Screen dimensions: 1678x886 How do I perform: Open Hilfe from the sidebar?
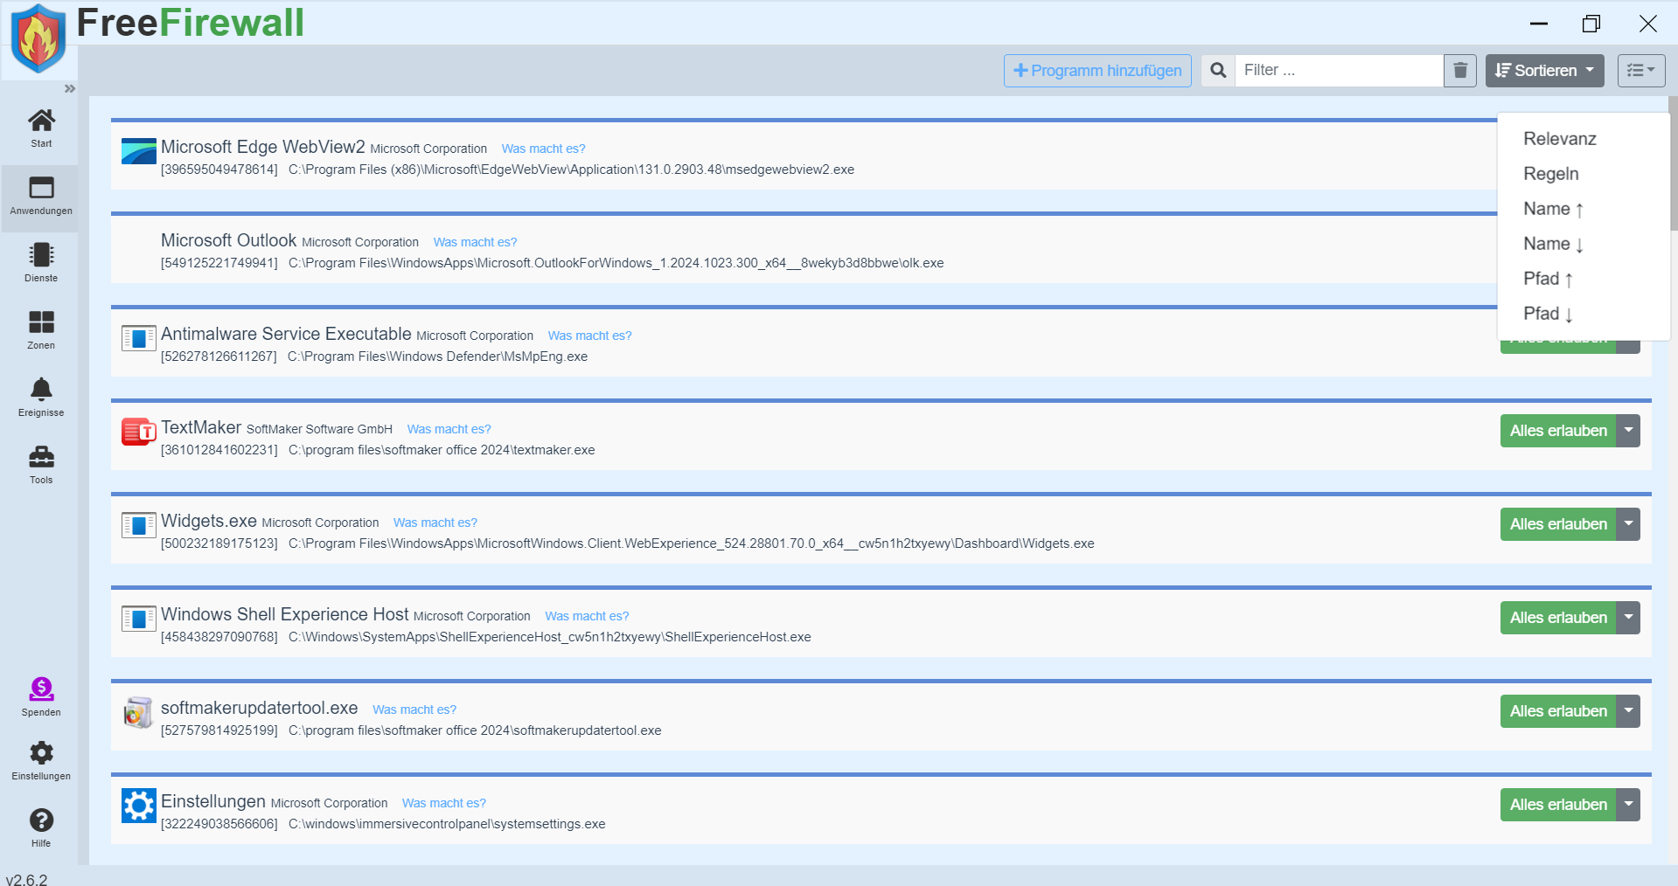pyautogui.click(x=41, y=827)
